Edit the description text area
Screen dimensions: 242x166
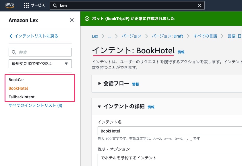(170, 160)
